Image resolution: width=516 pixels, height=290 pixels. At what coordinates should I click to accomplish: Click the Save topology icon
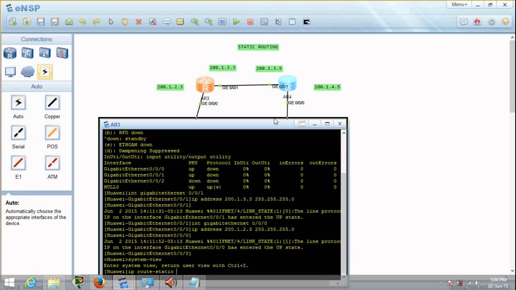41,22
